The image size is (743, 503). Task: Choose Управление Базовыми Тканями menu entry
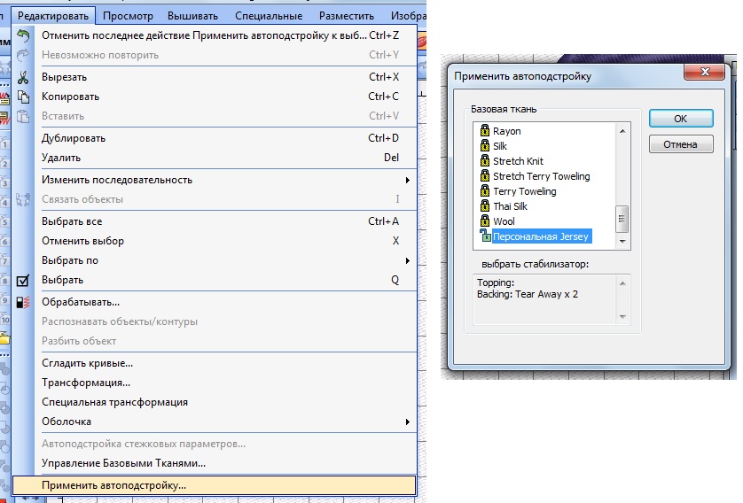point(215,463)
